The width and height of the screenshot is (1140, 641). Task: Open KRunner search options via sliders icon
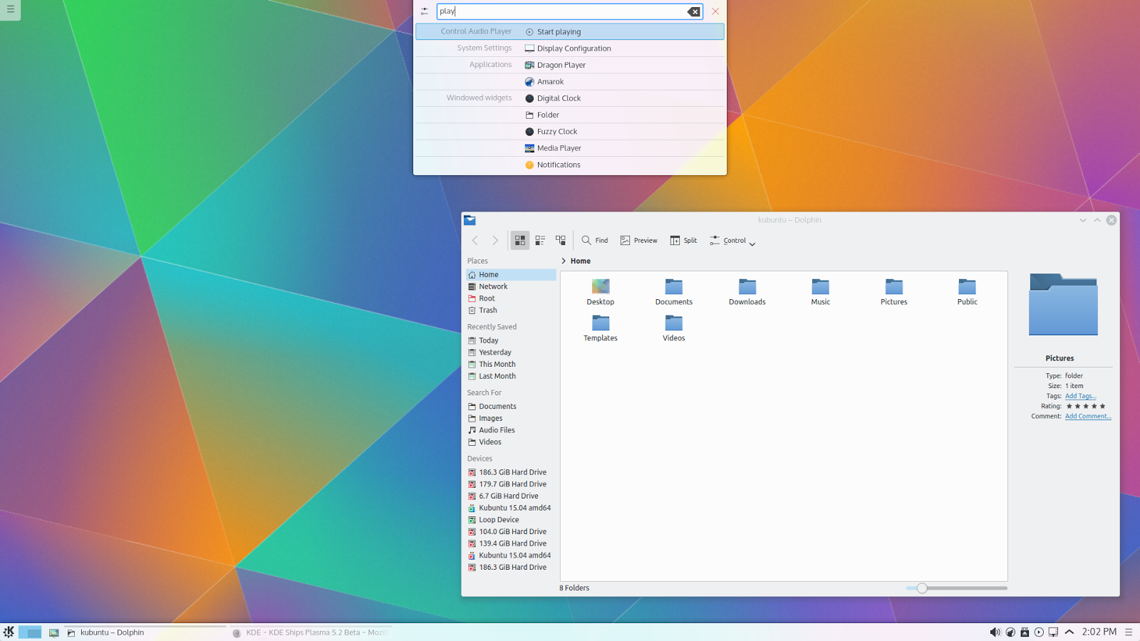pos(425,11)
